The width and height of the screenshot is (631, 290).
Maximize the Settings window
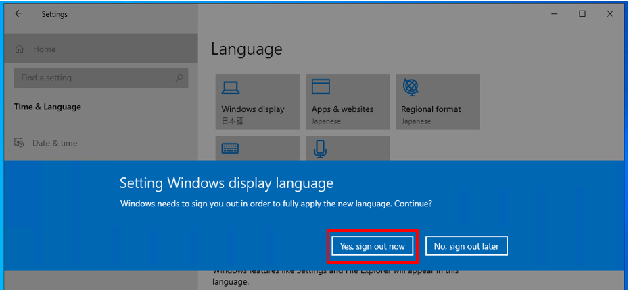(582, 13)
